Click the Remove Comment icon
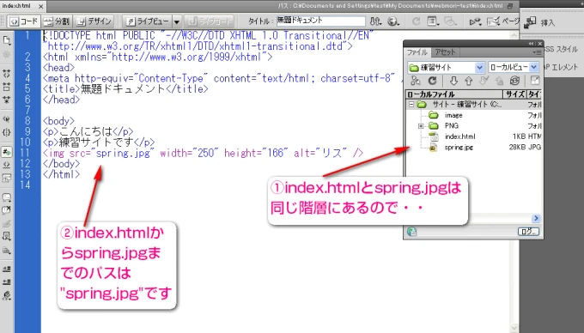The image size is (584, 333). click(7, 210)
